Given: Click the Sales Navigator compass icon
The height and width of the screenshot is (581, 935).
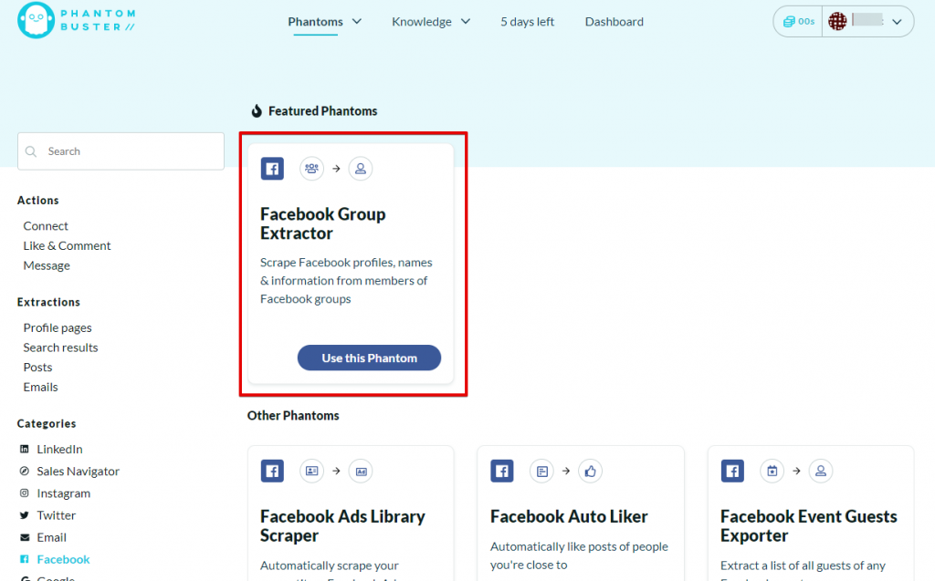Looking at the screenshot, I should point(25,471).
